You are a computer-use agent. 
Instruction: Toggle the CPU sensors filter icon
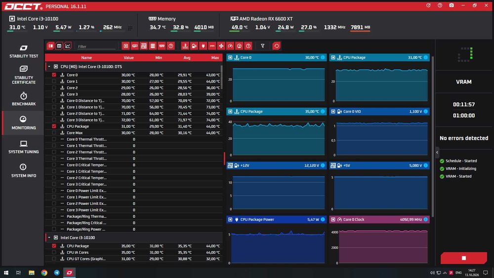tap(125, 46)
